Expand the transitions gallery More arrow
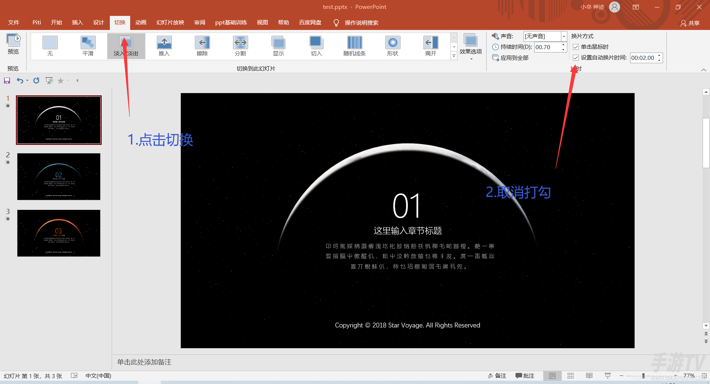Screen dimensions: 710x384 (x=454, y=56)
